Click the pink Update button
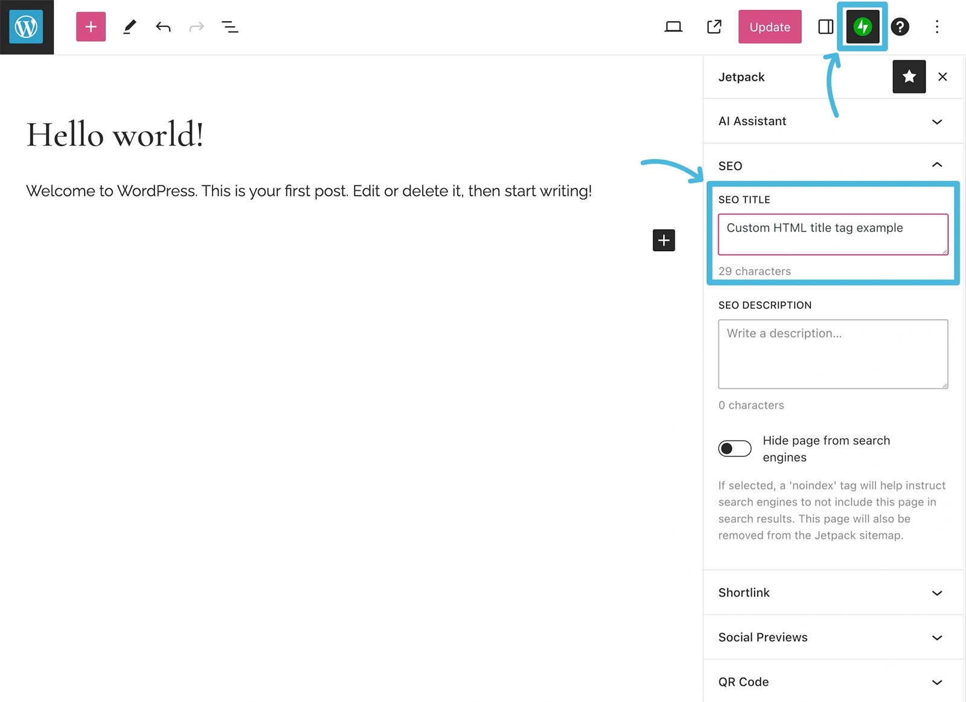The height and width of the screenshot is (702, 966). coord(770,27)
